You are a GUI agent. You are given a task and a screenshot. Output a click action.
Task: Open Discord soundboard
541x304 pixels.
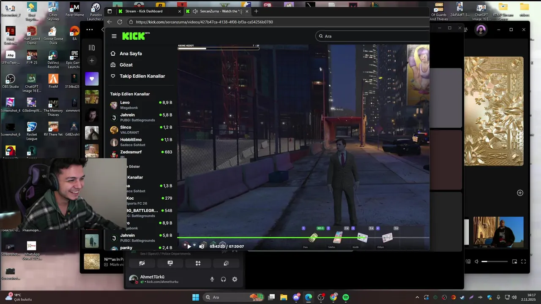226,263
